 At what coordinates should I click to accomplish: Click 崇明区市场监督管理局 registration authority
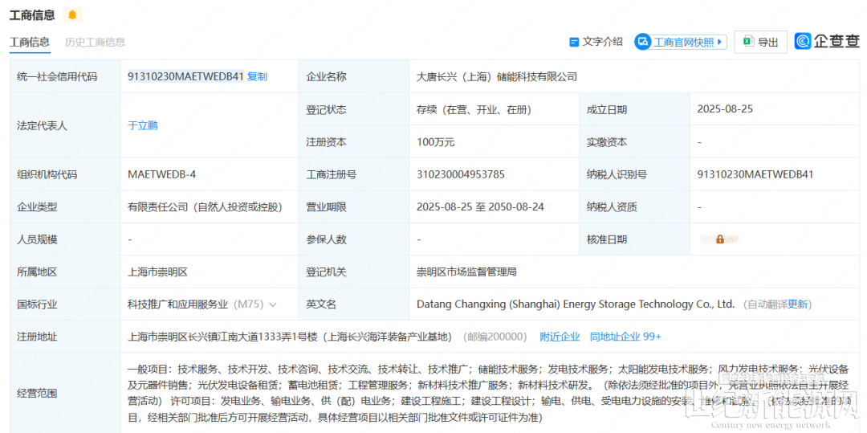point(466,272)
